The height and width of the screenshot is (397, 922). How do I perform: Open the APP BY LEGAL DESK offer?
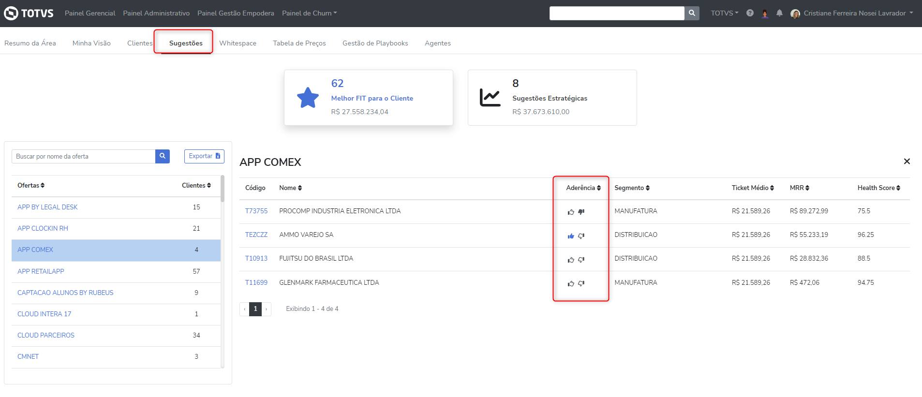47,207
